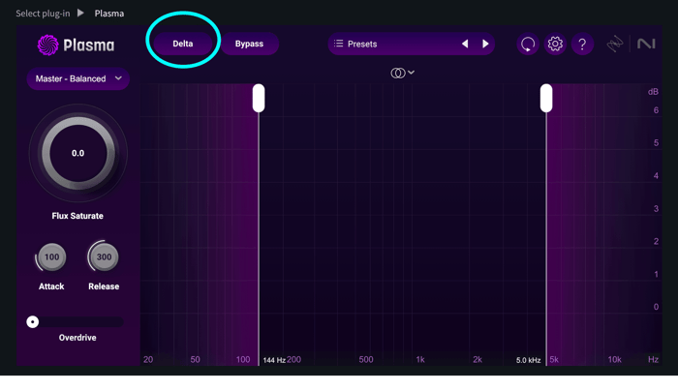Click the 5.0 kHz frequency value

(528, 360)
